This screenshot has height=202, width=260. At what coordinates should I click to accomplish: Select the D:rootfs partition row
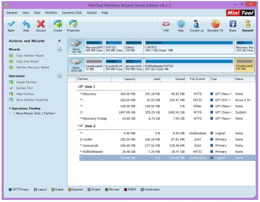pyautogui.click(x=167, y=140)
